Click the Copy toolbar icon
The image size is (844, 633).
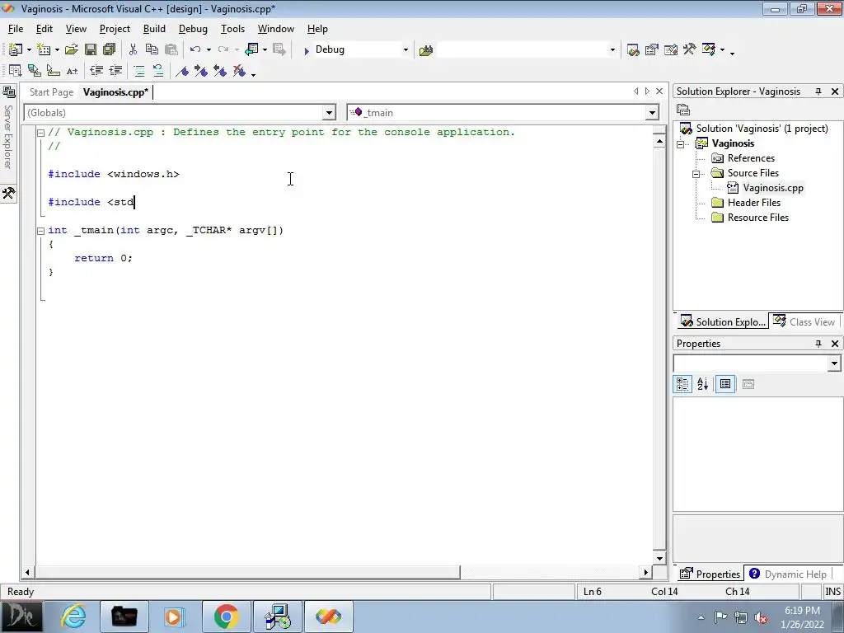click(152, 49)
